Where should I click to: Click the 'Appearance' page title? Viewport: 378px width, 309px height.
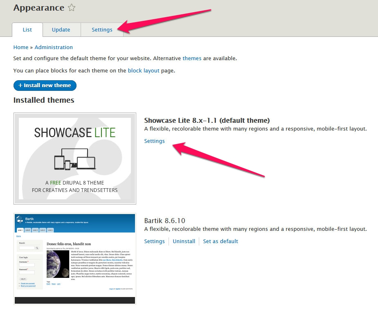[39, 8]
